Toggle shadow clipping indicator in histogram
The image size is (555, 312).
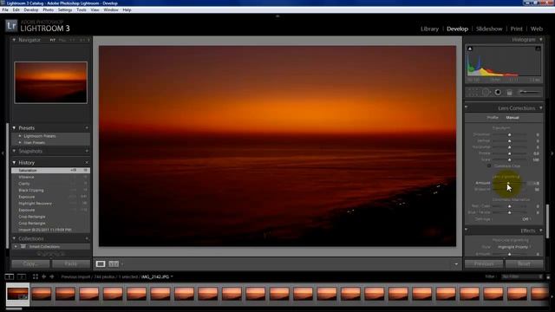470,49
